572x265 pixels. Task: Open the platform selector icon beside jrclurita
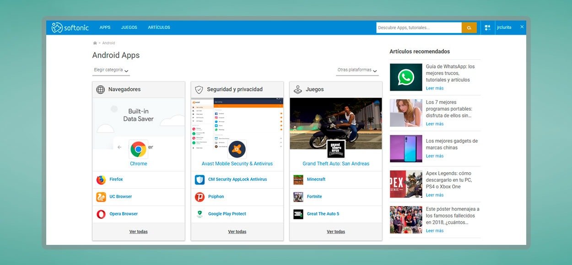coord(488,28)
